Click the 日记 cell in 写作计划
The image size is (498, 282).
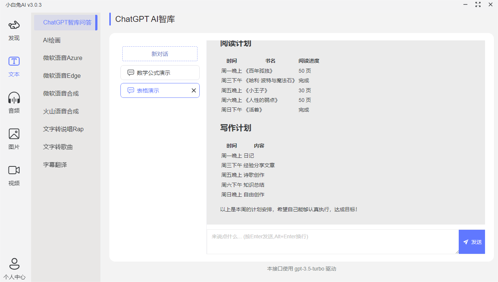click(x=249, y=156)
